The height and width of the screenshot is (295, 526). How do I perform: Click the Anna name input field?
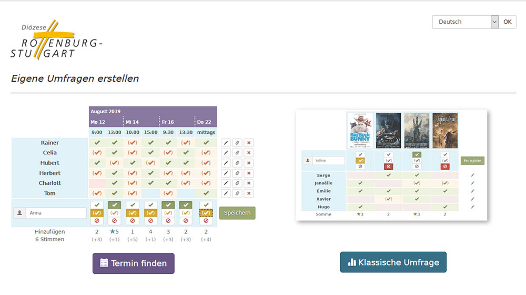(x=56, y=213)
